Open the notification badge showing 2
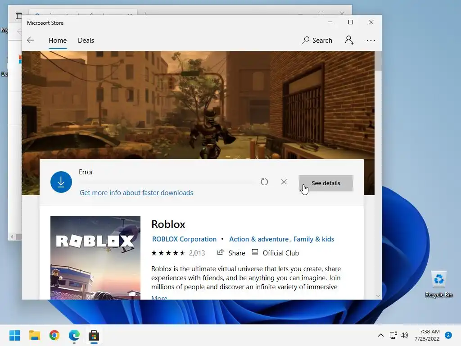The height and width of the screenshot is (346, 461). (x=448, y=335)
